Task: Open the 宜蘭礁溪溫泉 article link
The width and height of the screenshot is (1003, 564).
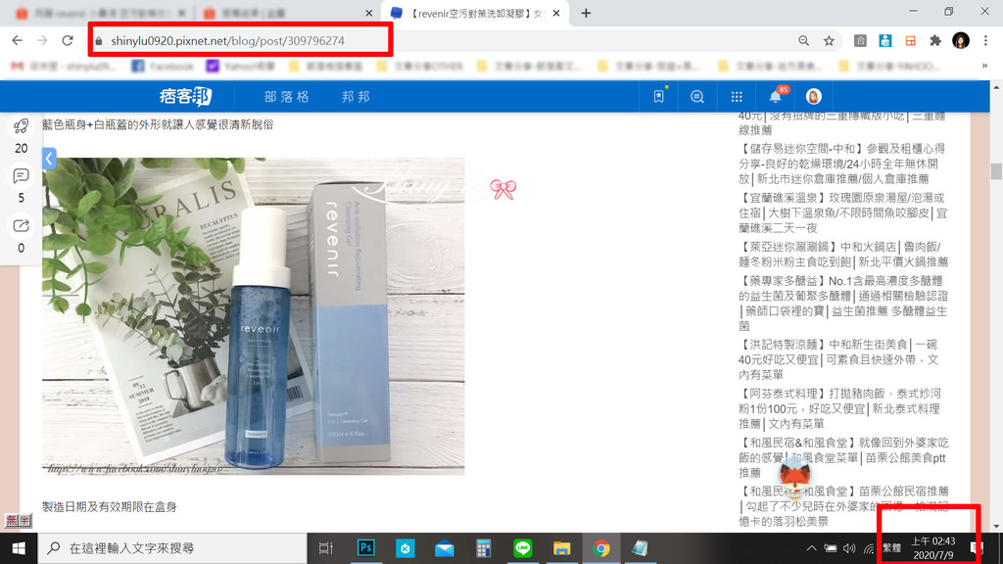Action: click(843, 212)
